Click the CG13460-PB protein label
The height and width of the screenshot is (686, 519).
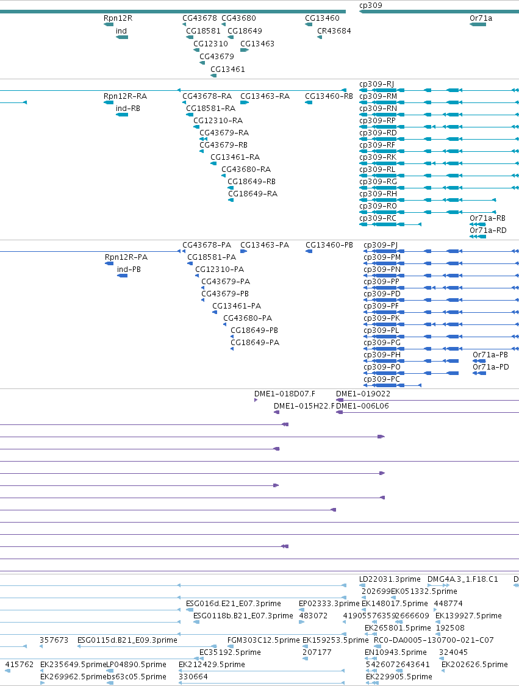click(329, 245)
